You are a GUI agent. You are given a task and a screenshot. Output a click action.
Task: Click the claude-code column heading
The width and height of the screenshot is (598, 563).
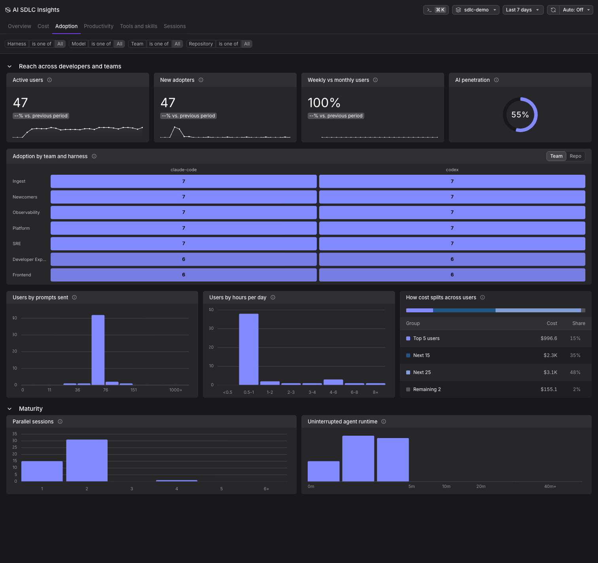point(184,170)
